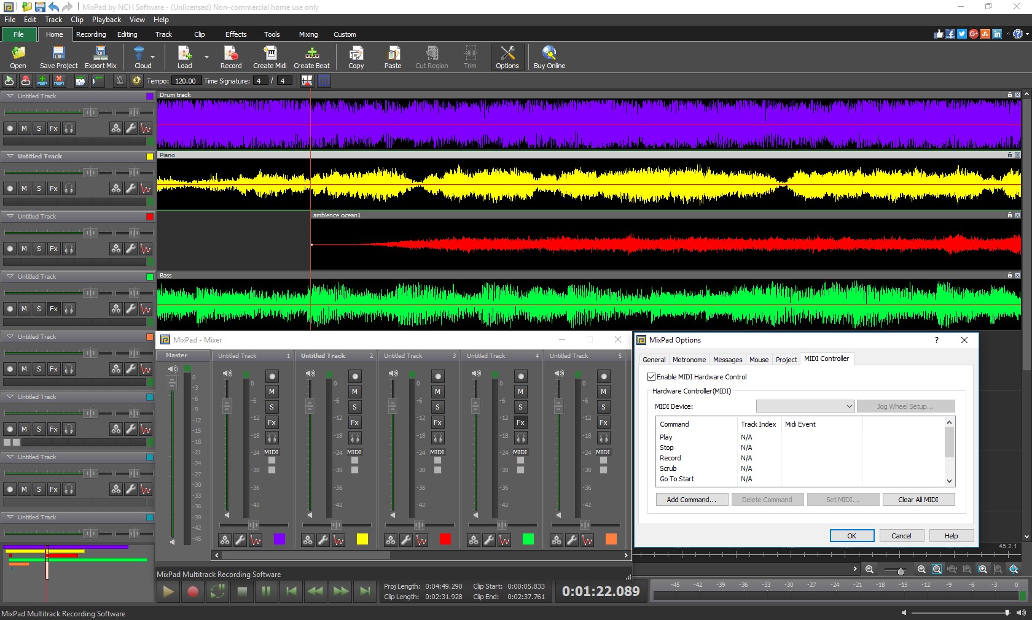Select the Record tool in the Home ribbon
The image size is (1032, 620).
pos(230,57)
